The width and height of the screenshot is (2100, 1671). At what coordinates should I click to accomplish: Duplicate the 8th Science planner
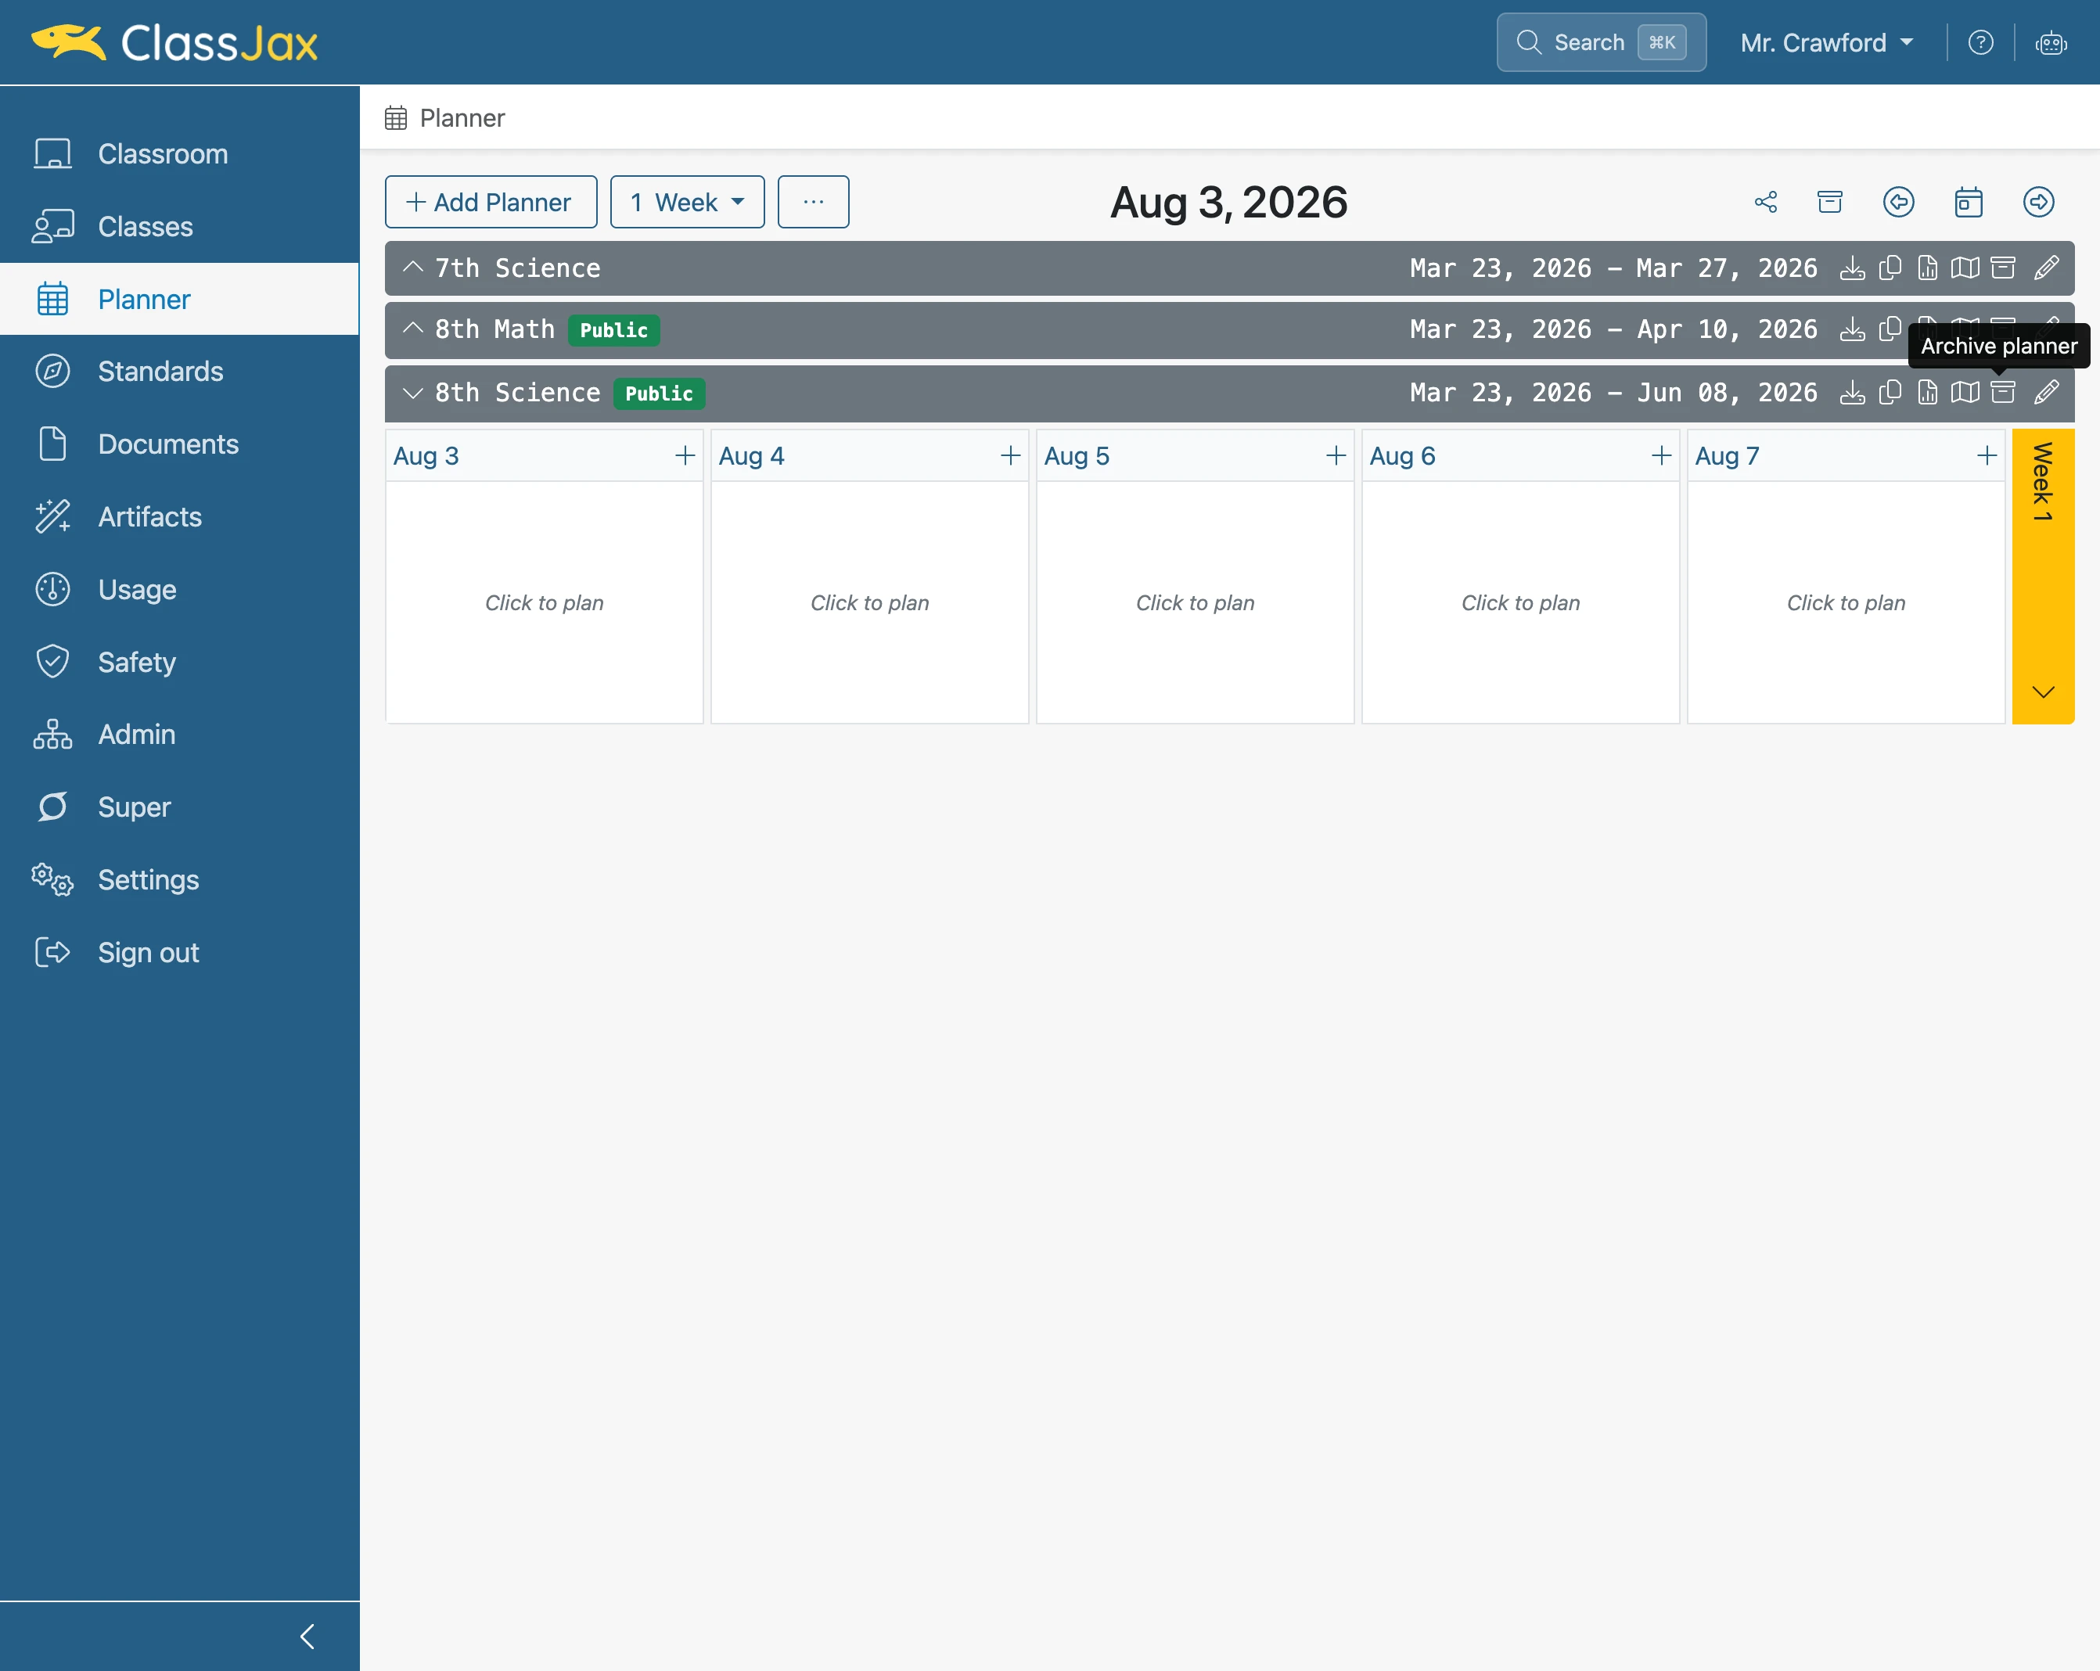click(1890, 393)
